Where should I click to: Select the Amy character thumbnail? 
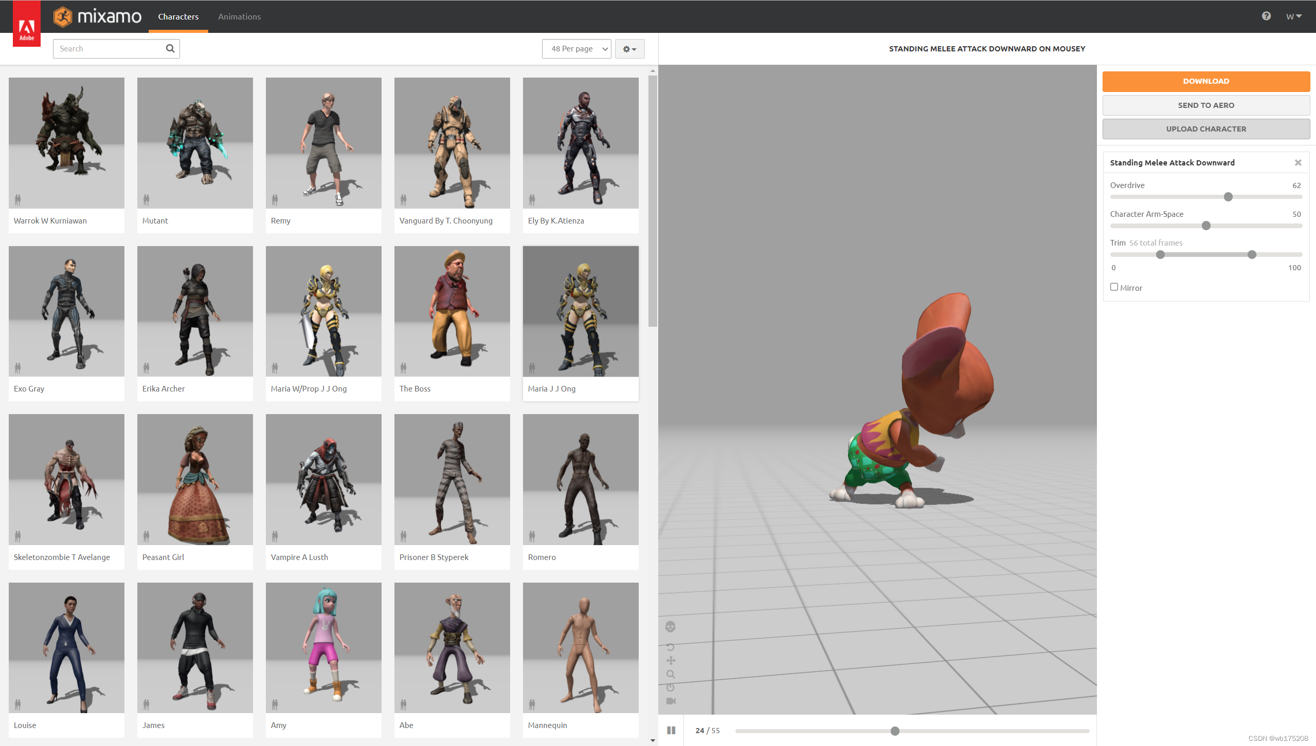[x=323, y=648]
